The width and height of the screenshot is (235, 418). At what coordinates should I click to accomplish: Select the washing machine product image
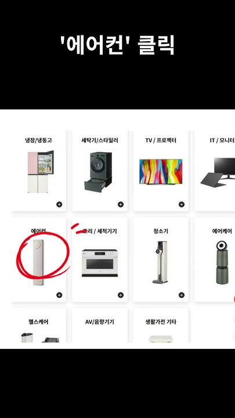[x=98, y=172]
